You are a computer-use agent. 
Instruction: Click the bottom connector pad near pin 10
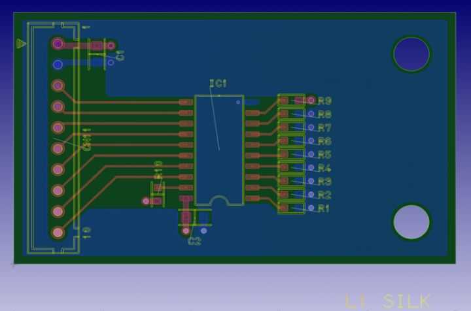point(58,232)
